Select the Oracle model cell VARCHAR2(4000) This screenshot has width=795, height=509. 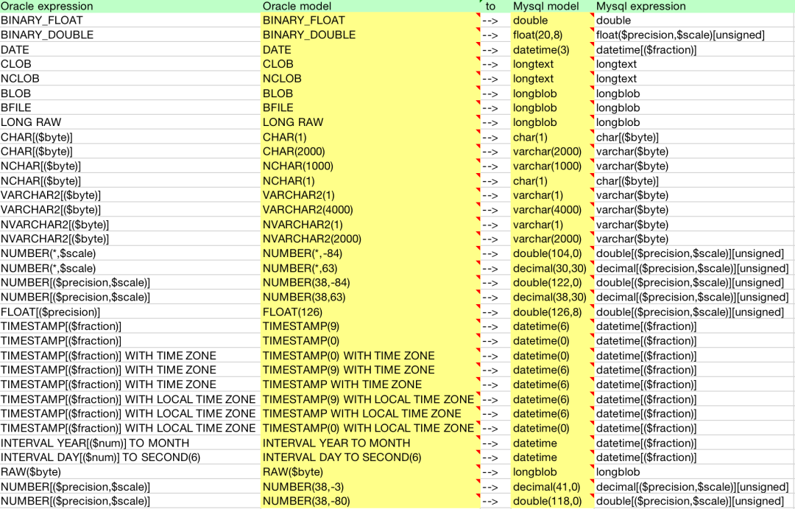click(x=370, y=210)
